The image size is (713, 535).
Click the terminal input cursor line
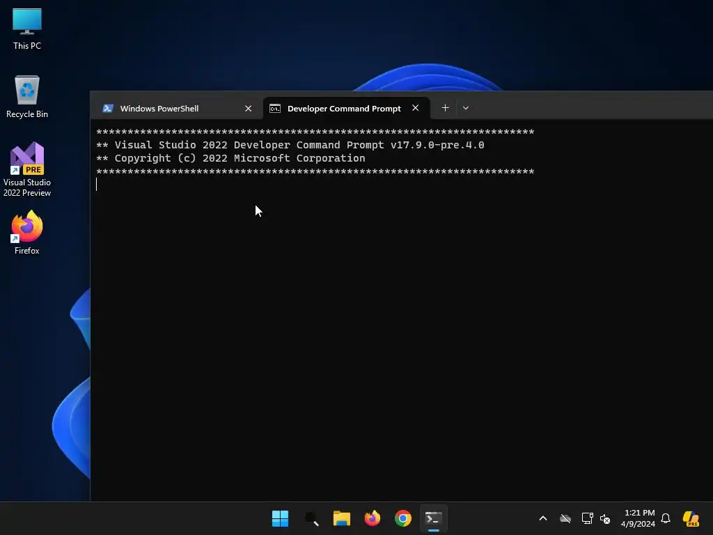point(96,184)
